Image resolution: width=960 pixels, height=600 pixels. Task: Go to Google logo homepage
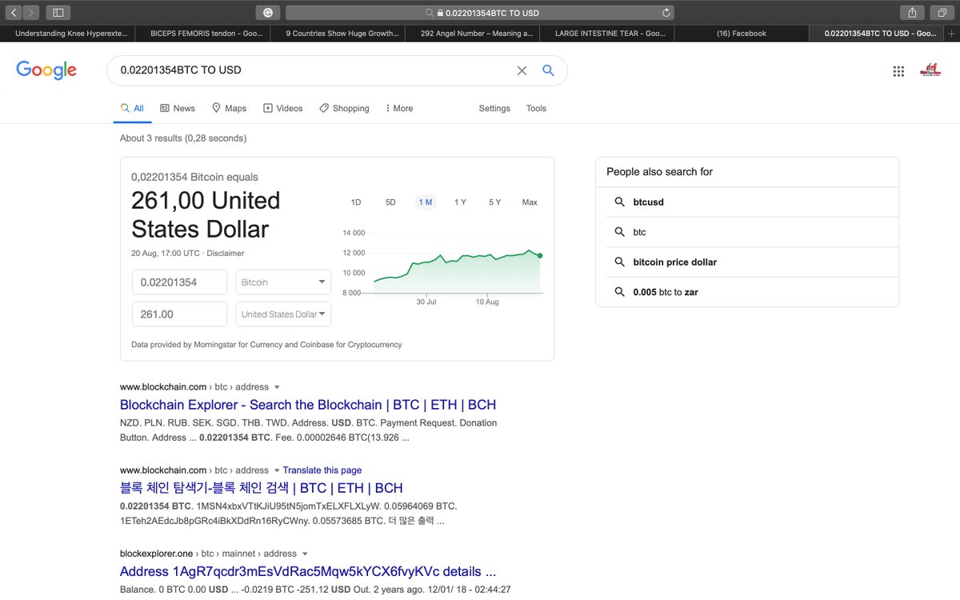46,70
